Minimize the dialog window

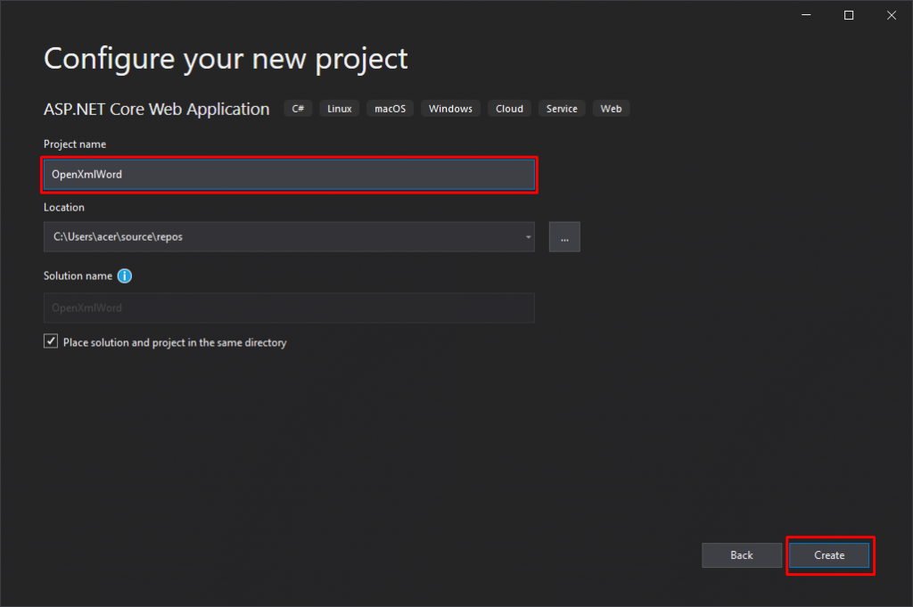(806, 15)
